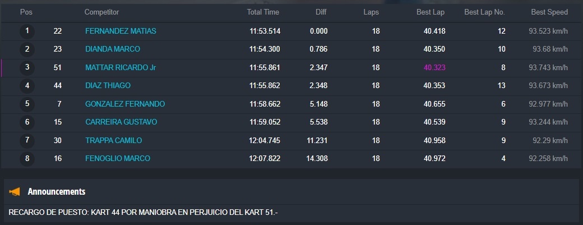Click position 5 circle badge

pyautogui.click(x=27, y=104)
